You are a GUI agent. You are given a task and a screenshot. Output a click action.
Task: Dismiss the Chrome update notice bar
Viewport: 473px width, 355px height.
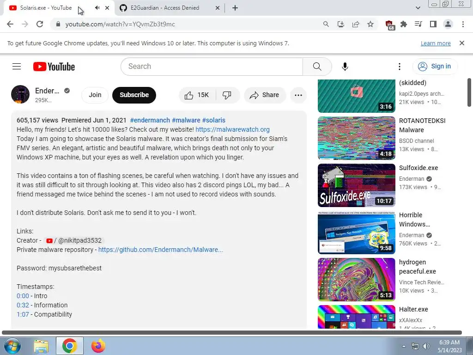[461, 43]
